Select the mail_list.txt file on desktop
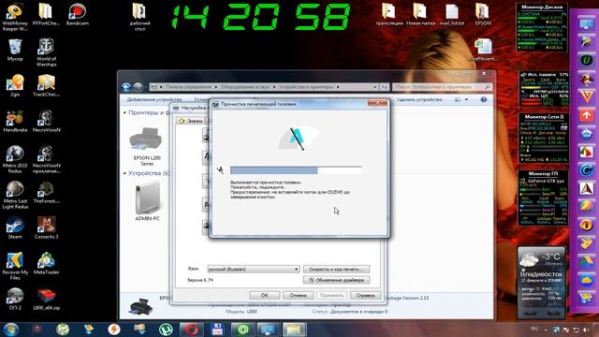Viewport: 599px width, 337px height. click(x=451, y=15)
